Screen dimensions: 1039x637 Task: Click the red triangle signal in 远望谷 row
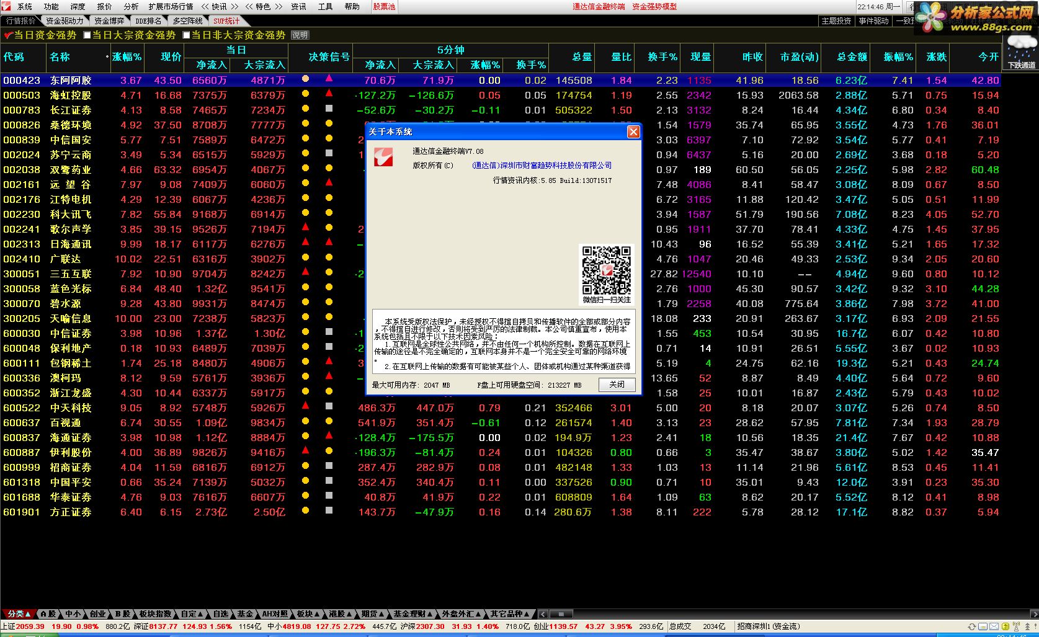coord(329,183)
